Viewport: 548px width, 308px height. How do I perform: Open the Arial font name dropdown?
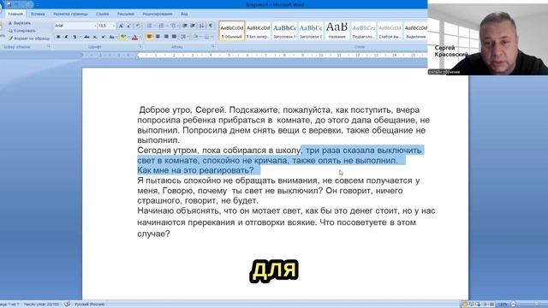pos(95,26)
